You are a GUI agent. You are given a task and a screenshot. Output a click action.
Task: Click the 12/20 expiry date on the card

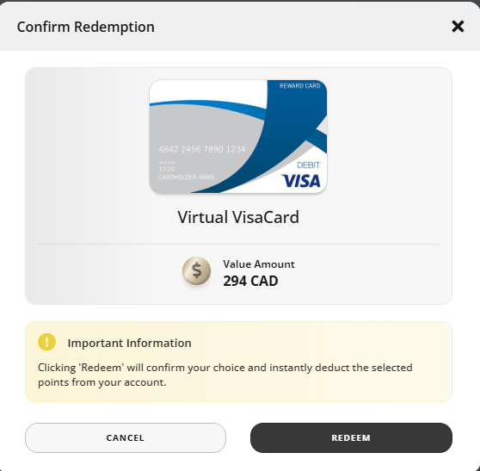tap(167, 169)
